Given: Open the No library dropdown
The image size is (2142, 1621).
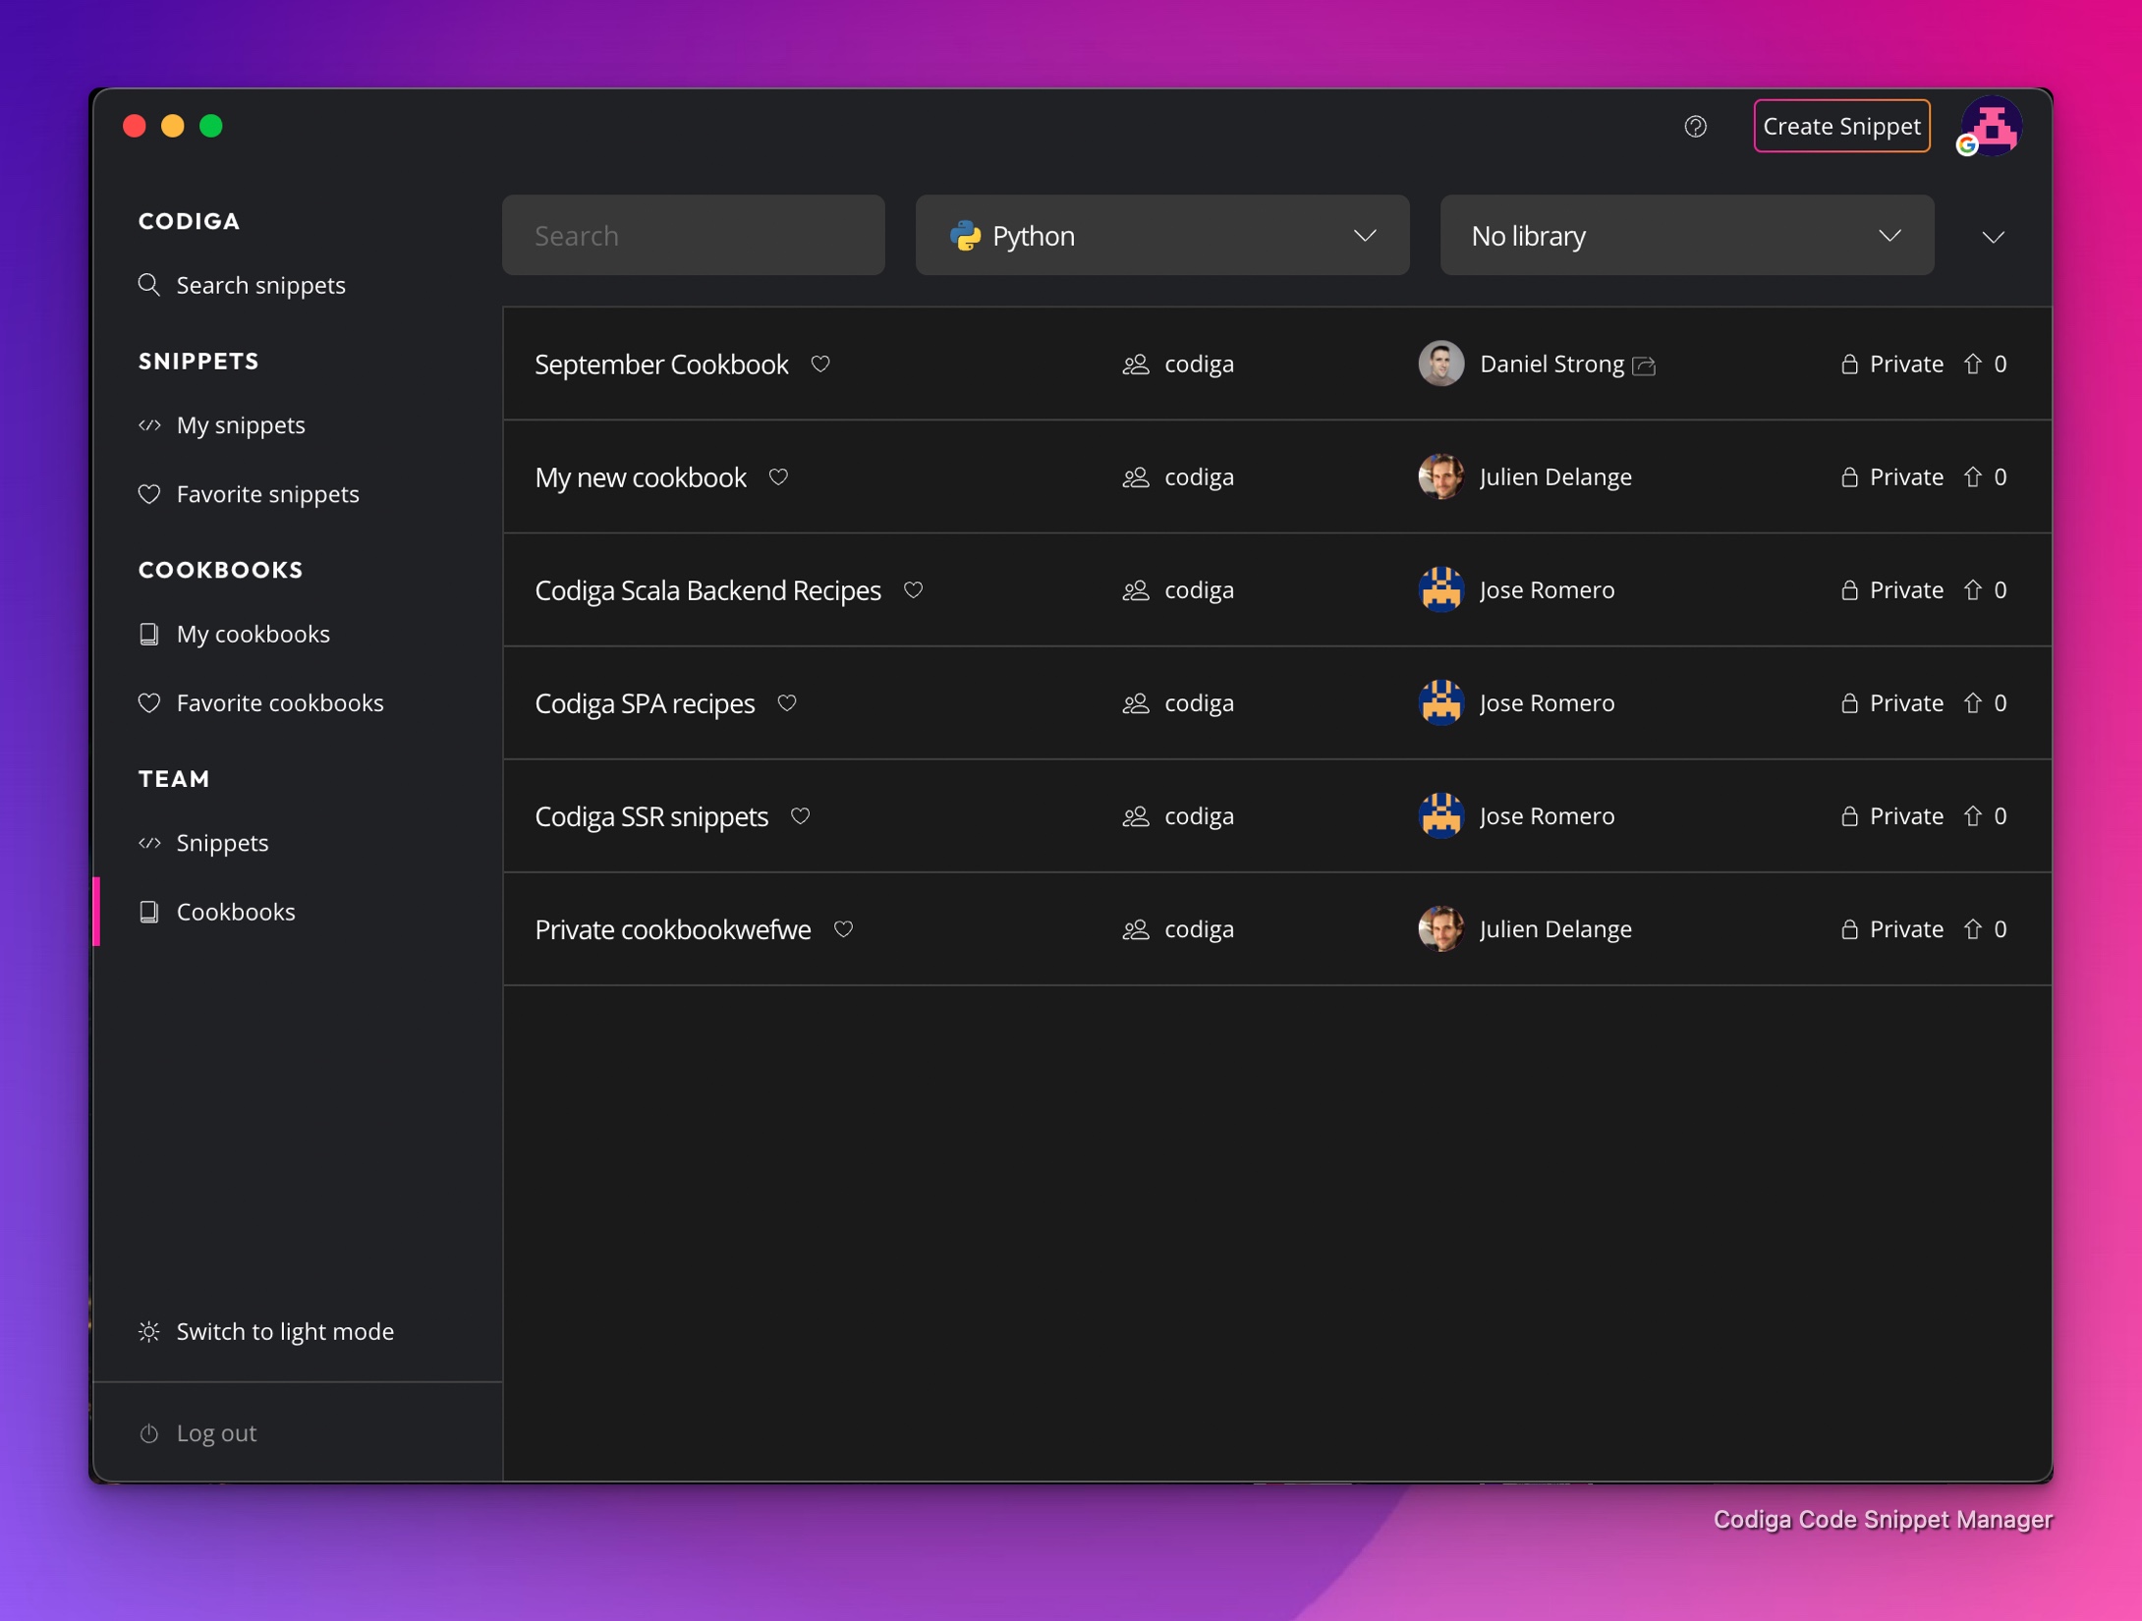Looking at the screenshot, I should [1687, 236].
